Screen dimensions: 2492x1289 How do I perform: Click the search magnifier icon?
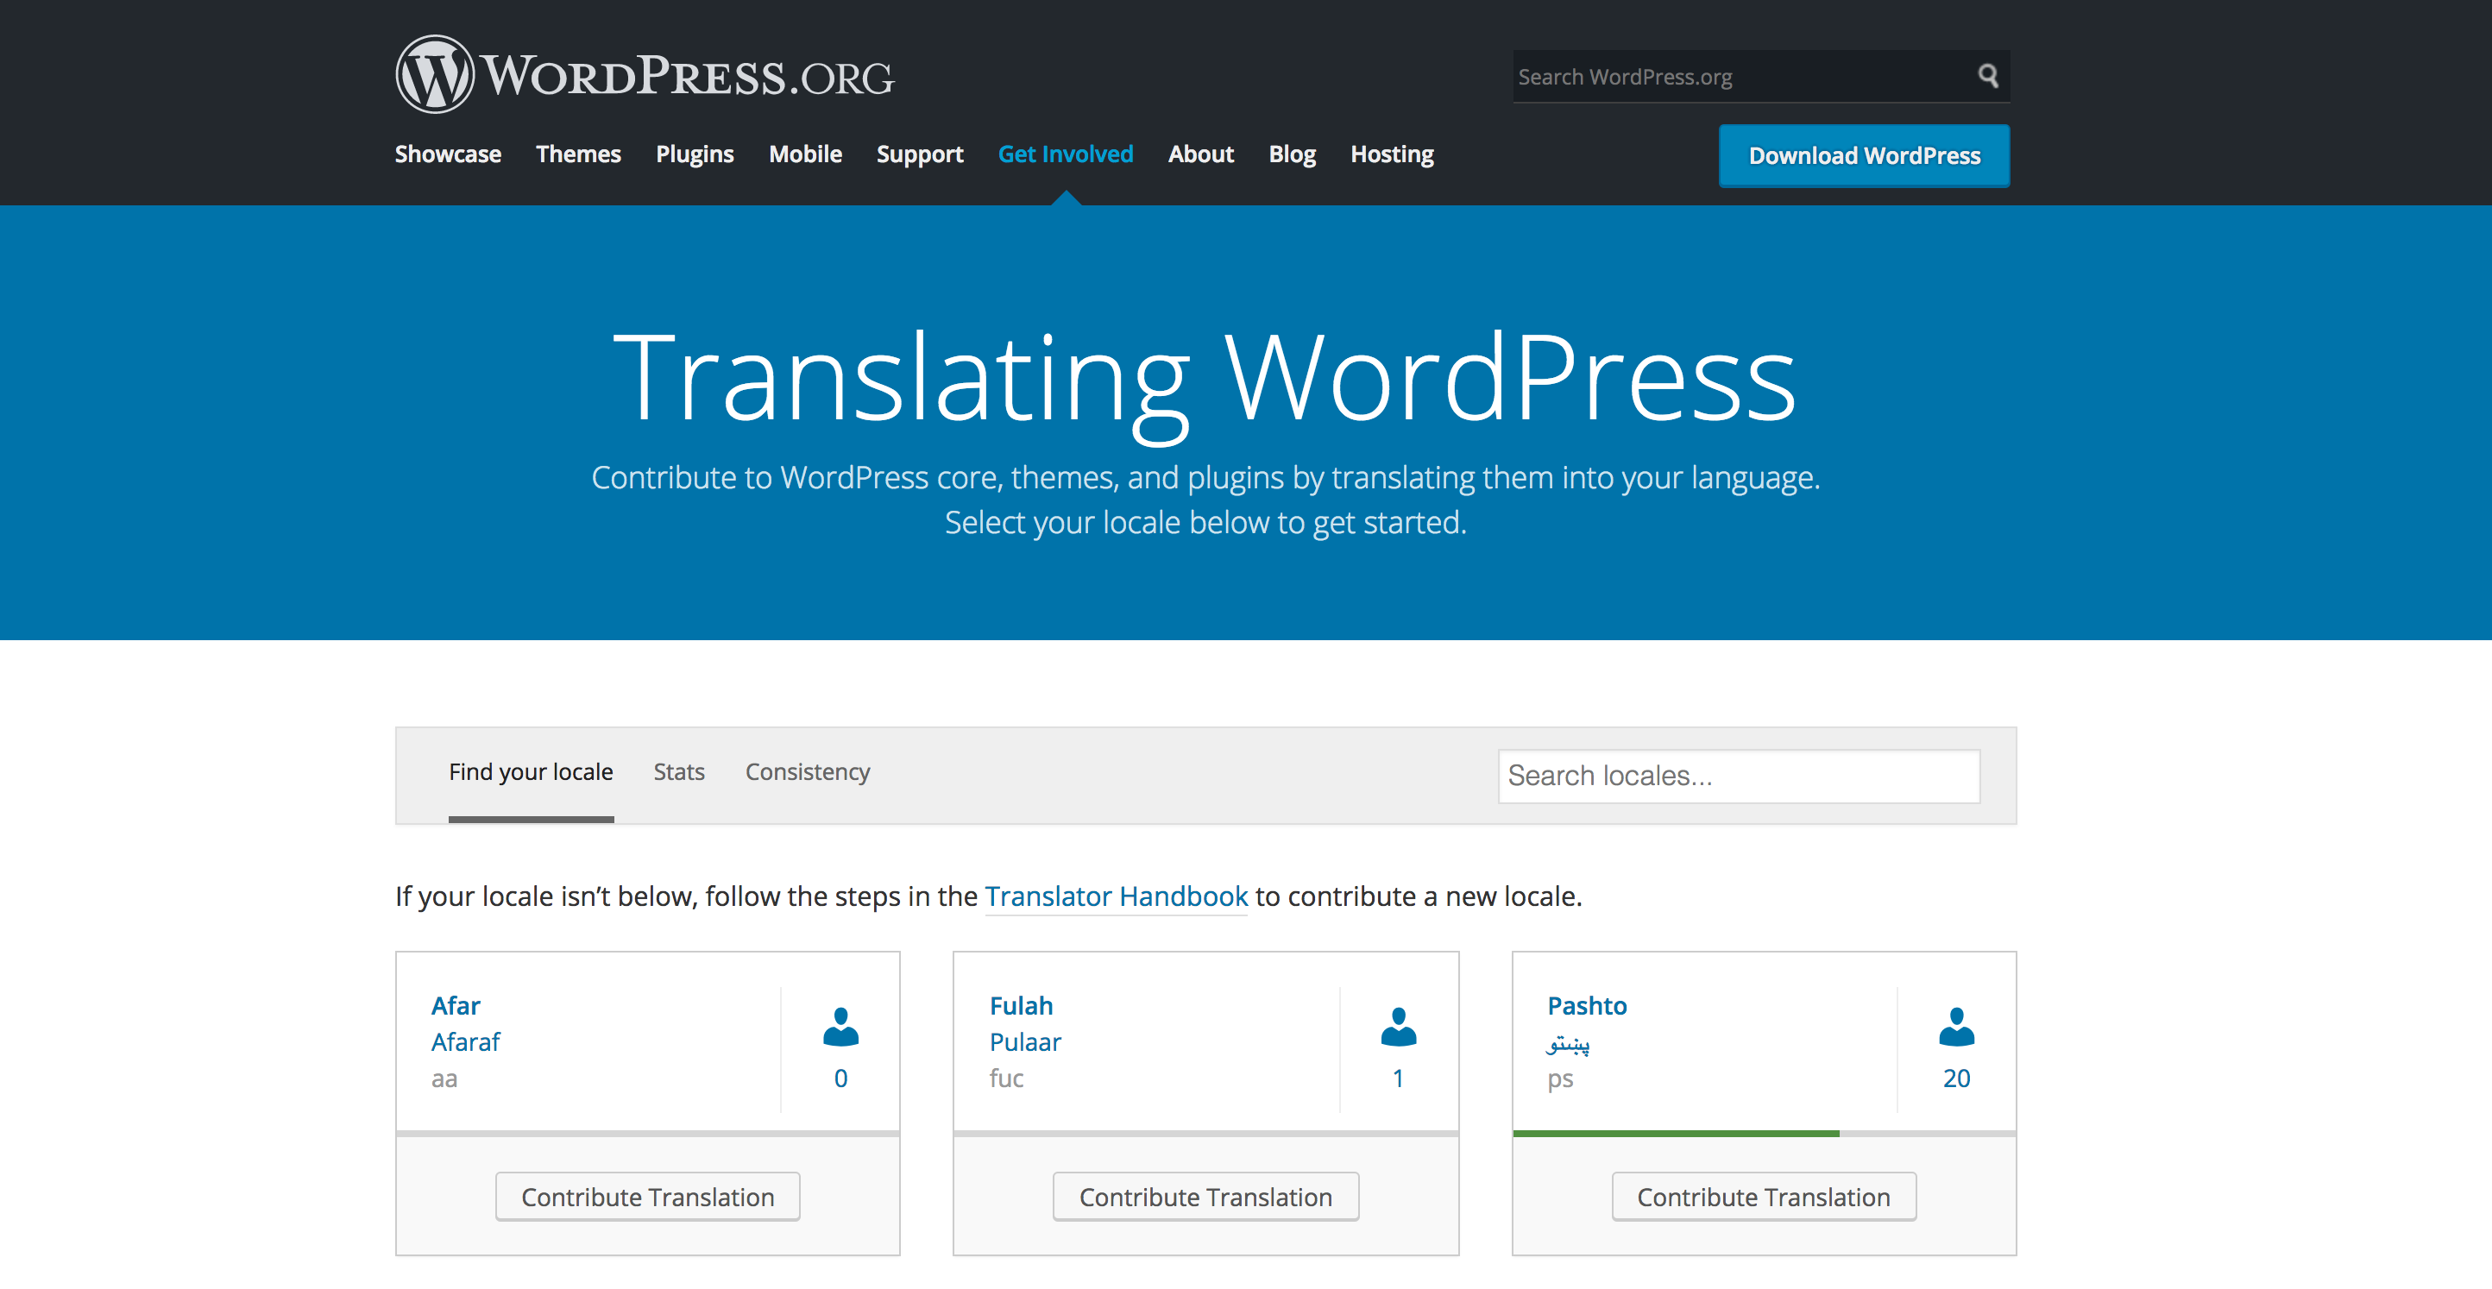[1987, 75]
